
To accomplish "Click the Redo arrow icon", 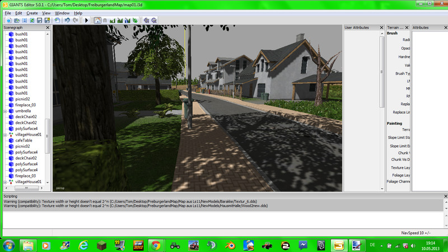I will point(76,20).
